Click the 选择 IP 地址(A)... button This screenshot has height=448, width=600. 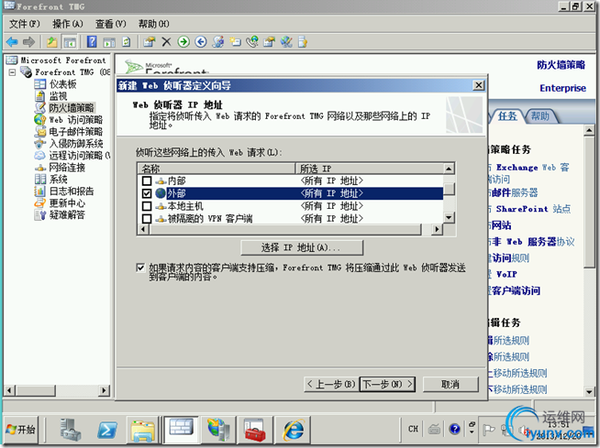click(302, 247)
